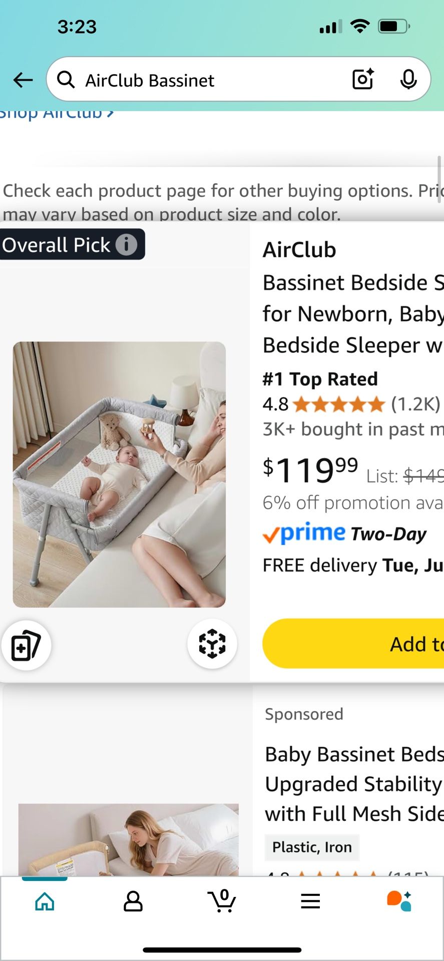View the 1.2K ratings count

pyautogui.click(x=415, y=404)
